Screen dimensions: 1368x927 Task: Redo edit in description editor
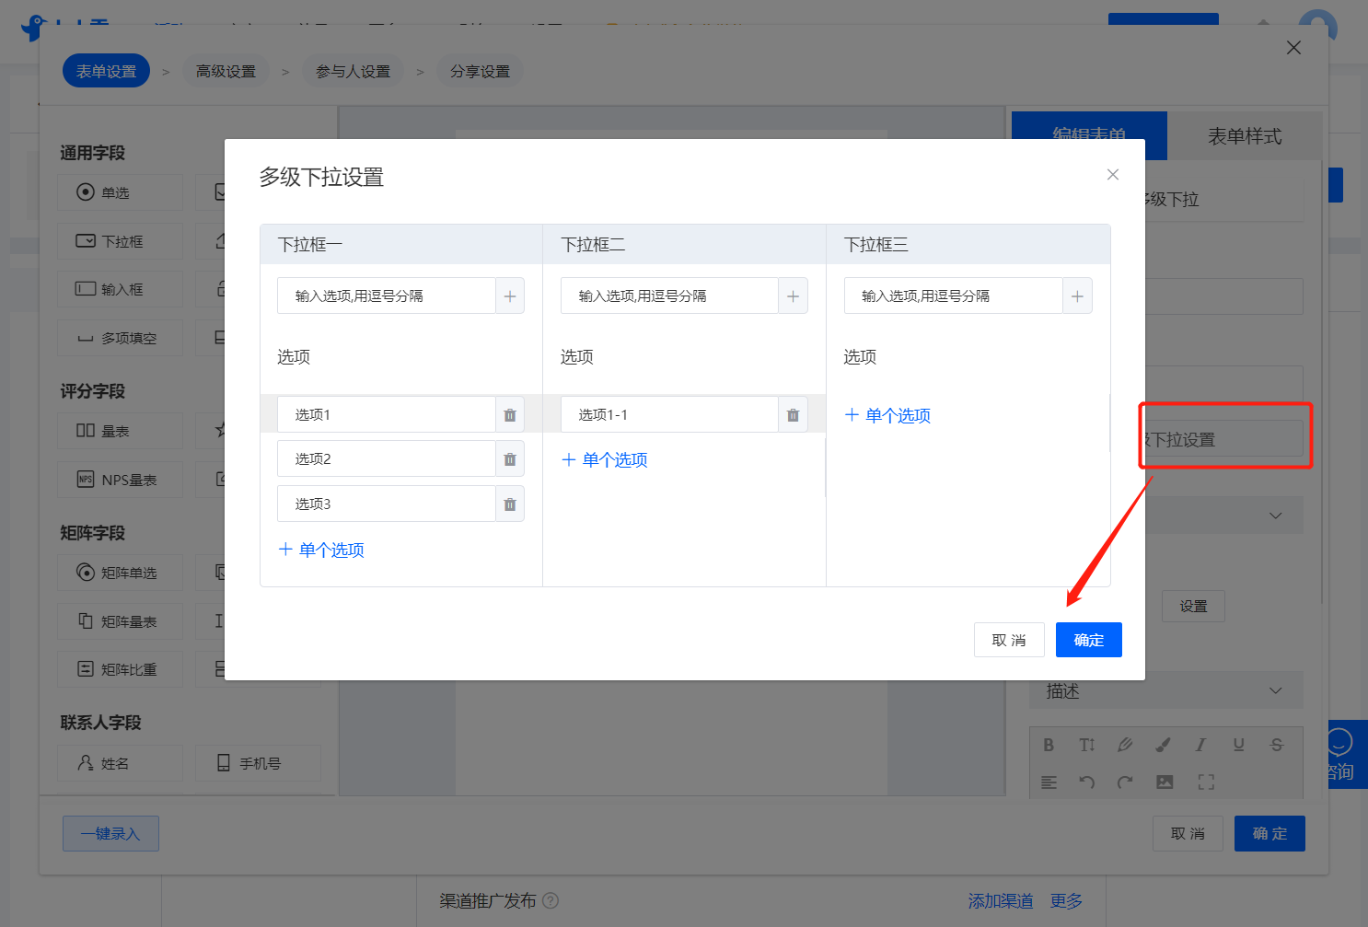pos(1125,782)
